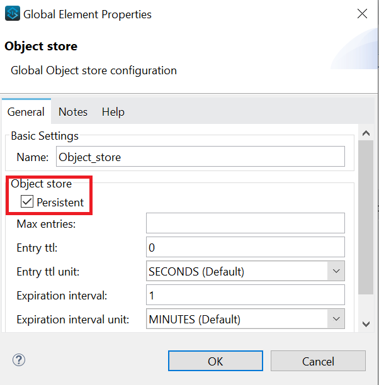The image size is (379, 385).
Task: Focus the Max entries field
Action: [245, 223]
